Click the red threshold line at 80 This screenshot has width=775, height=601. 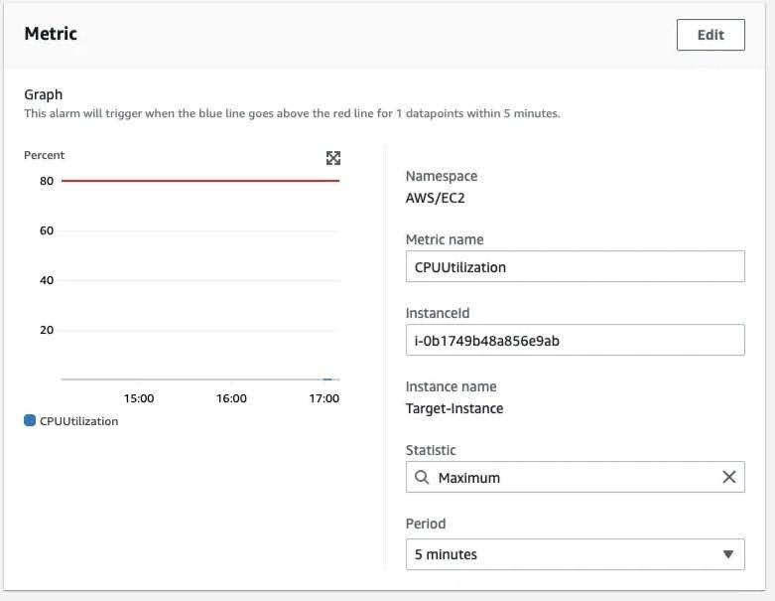click(x=200, y=181)
